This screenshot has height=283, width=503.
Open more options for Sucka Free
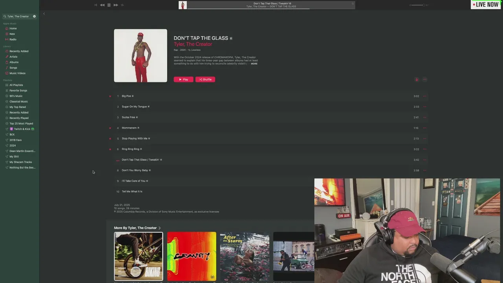[x=424, y=118]
